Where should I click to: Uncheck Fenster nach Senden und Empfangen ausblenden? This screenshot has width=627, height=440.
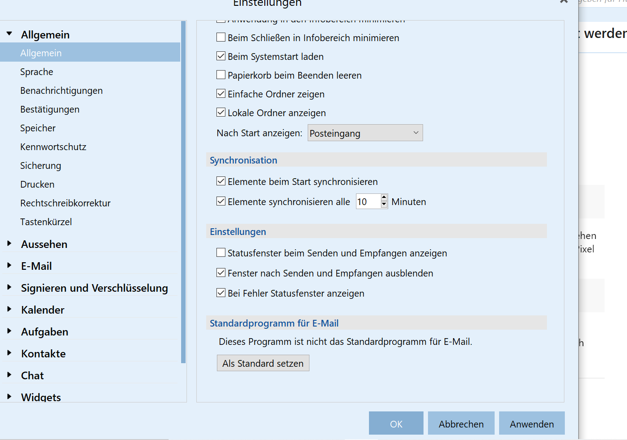221,272
